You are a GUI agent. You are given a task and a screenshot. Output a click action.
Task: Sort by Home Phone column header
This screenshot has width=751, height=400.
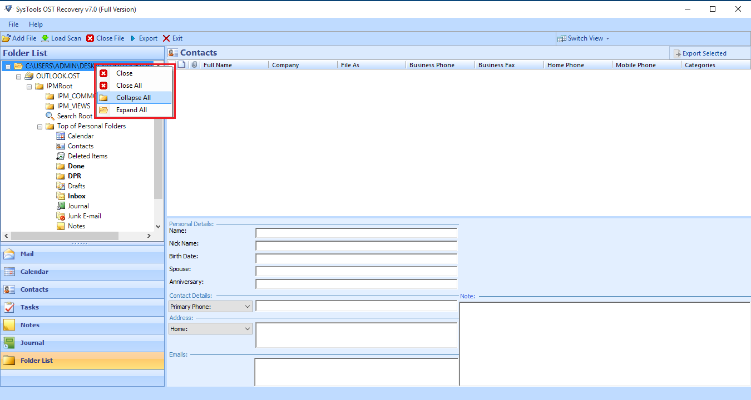(578, 65)
